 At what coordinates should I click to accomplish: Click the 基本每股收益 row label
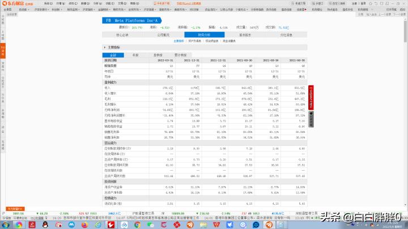pyautogui.click(x=113, y=121)
